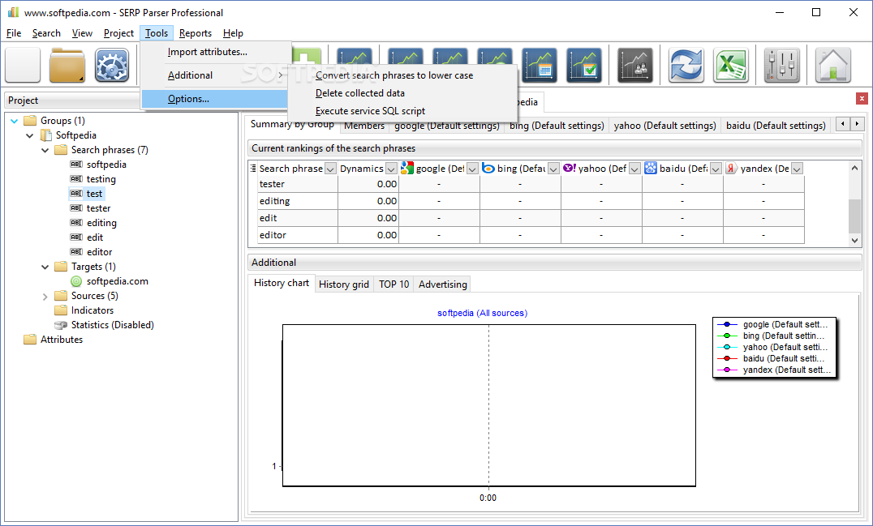Image resolution: width=873 pixels, height=526 pixels.
Task: Click the grid options icon left of Search phrase header
Action: click(253, 168)
